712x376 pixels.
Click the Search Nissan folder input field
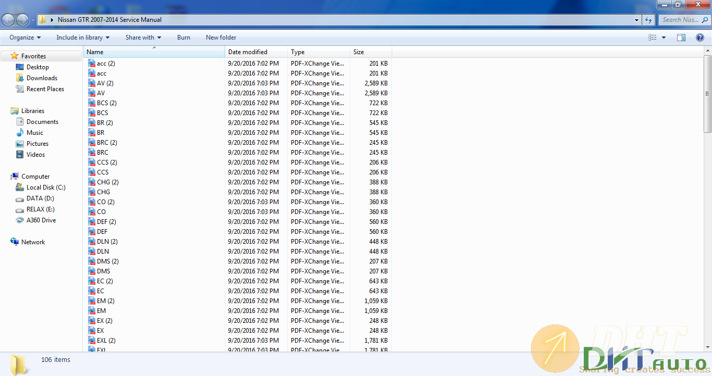684,20
